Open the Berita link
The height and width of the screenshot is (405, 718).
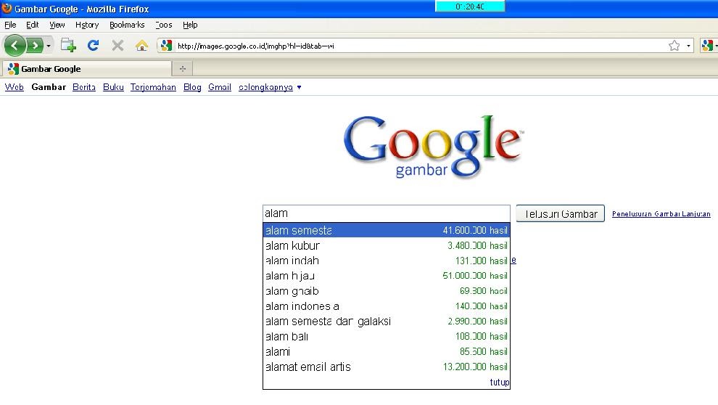(x=84, y=87)
